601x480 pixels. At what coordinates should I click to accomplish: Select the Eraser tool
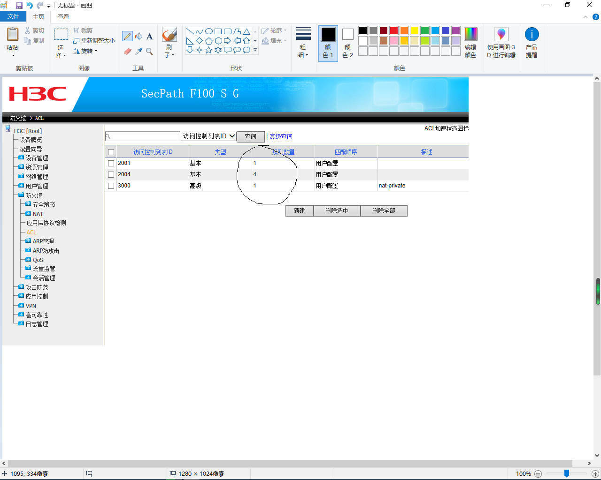[127, 51]
